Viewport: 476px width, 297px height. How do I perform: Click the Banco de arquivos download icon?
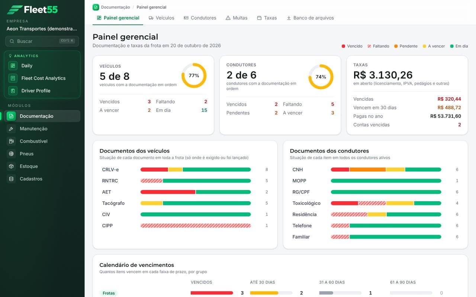point(289,18)
